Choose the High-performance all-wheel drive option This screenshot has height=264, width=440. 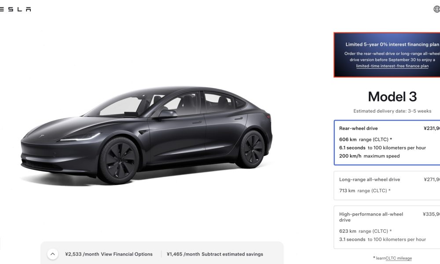tap(387, 227)
